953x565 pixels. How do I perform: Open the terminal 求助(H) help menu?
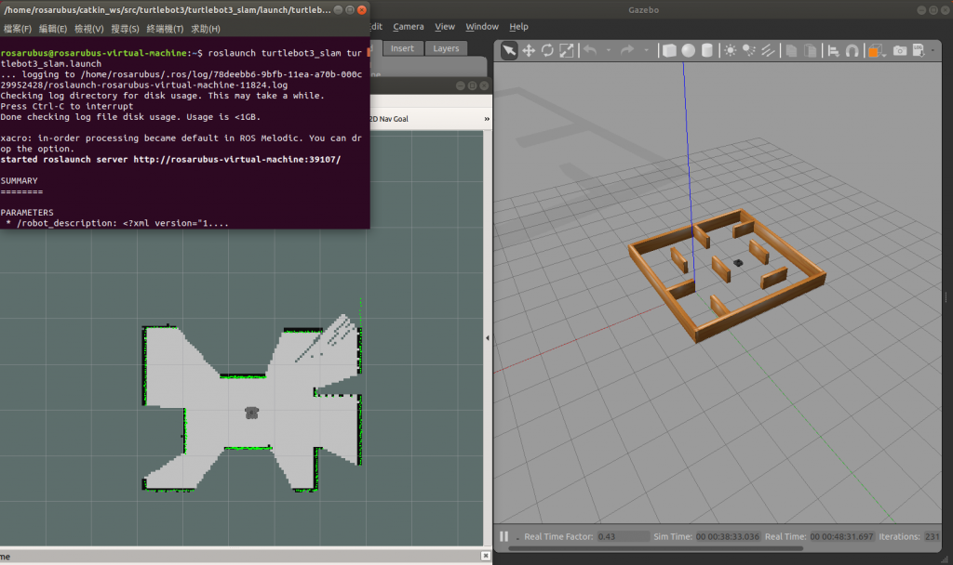[x=206, y=29]
